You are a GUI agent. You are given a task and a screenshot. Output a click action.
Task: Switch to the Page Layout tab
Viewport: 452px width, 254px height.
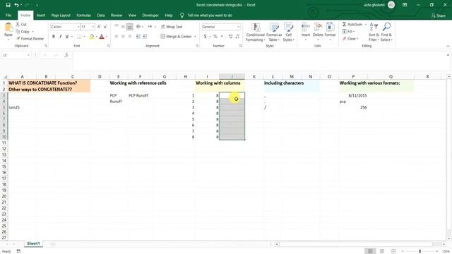coord(61,16)
